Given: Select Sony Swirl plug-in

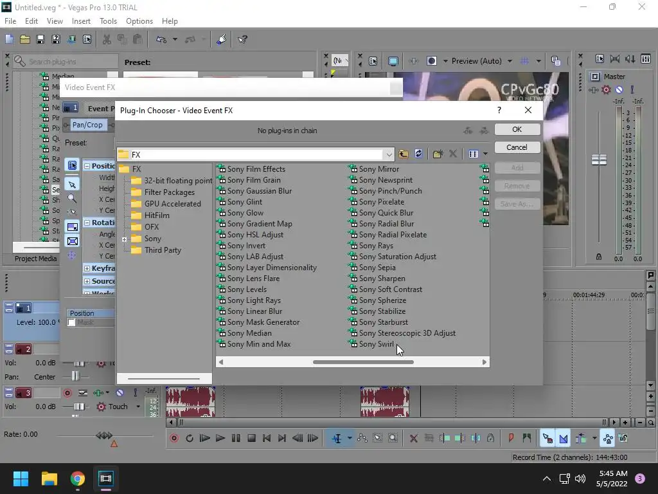Looking at the screenshot, I should coord(371,343).
